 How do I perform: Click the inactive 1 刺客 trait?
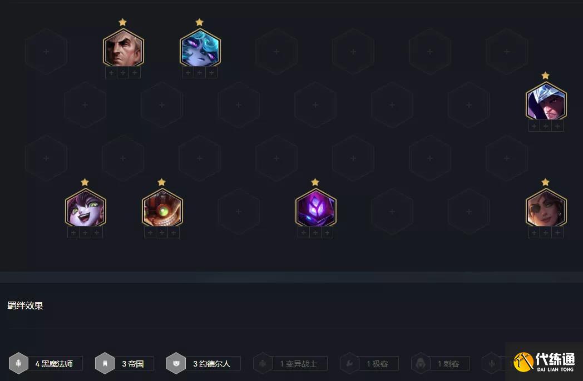click(x=440, y=364)
